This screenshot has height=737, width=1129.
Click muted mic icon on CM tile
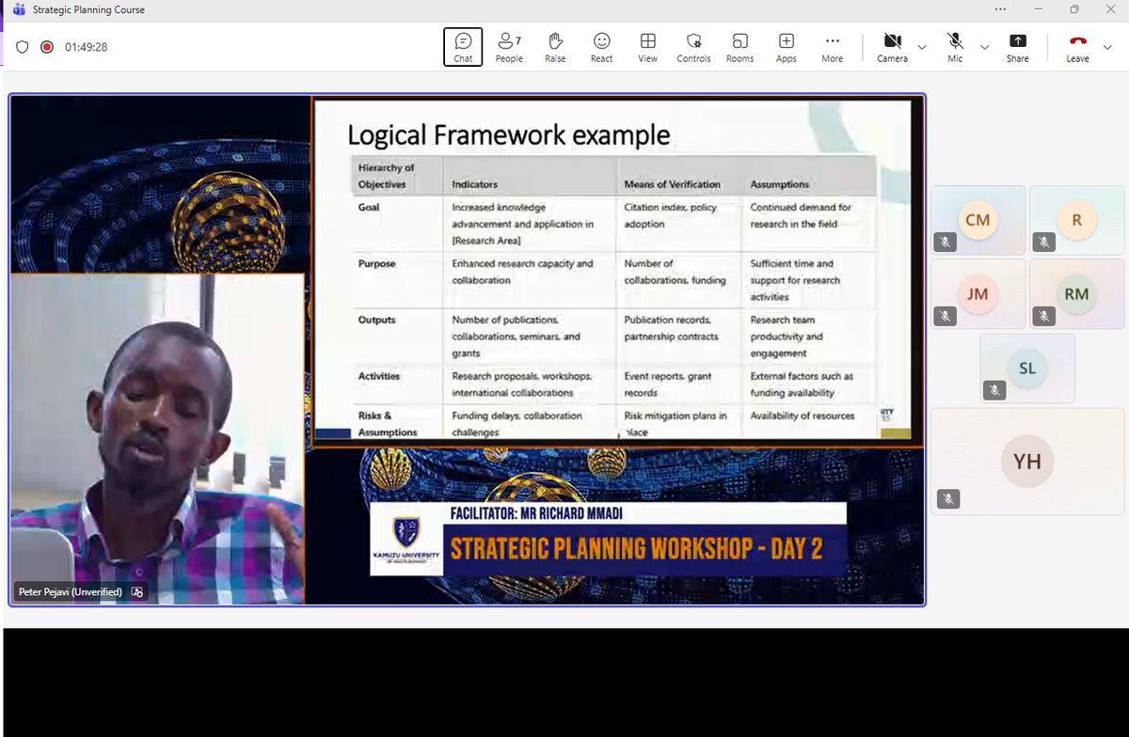pyautogui.click(x=946, y=242)
